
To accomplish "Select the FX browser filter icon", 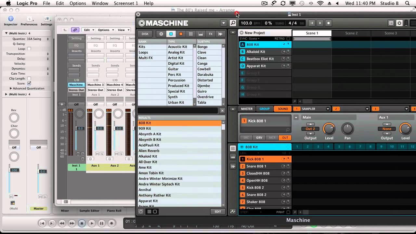I will click(x=211, y=34).
